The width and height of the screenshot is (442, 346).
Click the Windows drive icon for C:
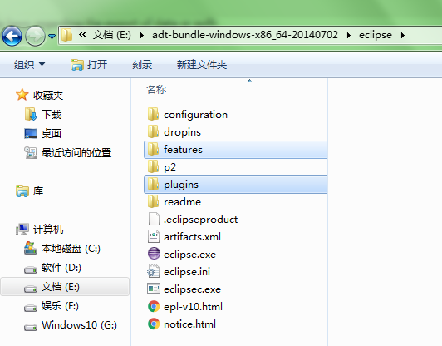[31, 248]
